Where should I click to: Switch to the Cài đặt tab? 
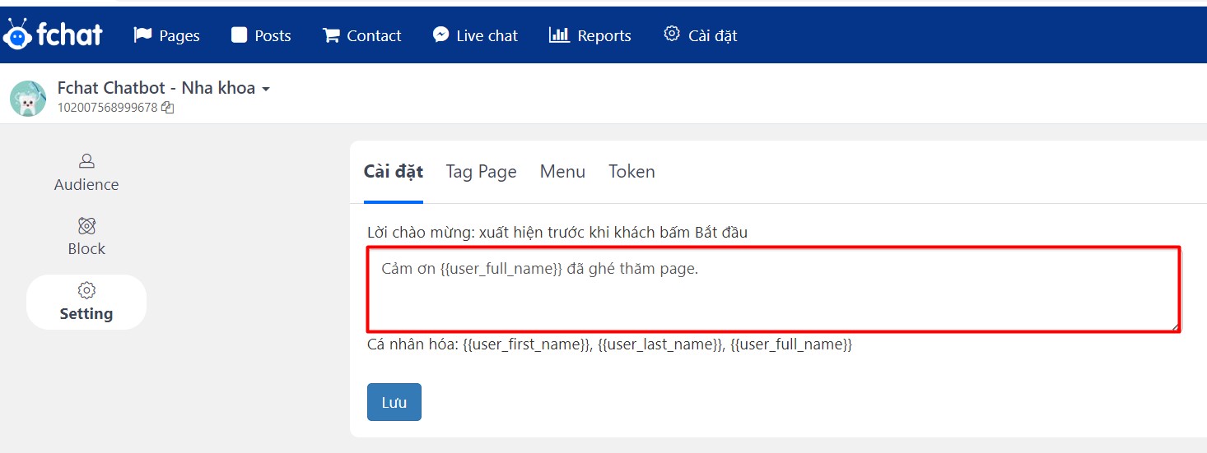394,172
